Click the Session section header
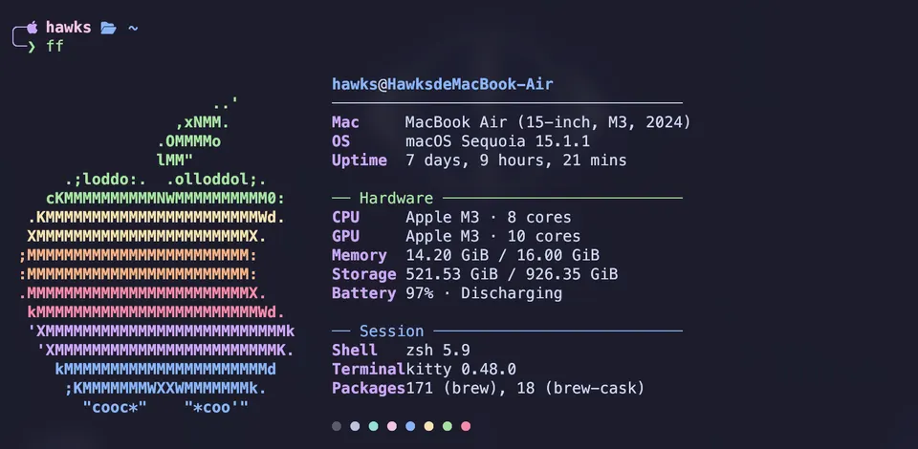This screenshot has height=449, width=918. 392,331
